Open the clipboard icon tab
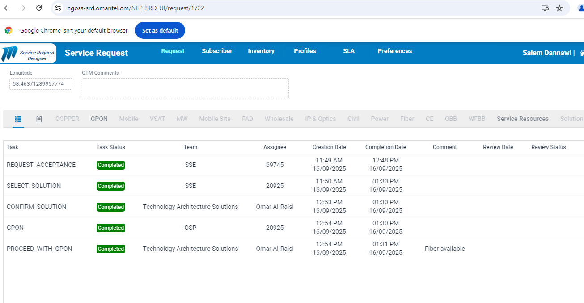The height and width of the screenshot is (303, 584). 39,119
